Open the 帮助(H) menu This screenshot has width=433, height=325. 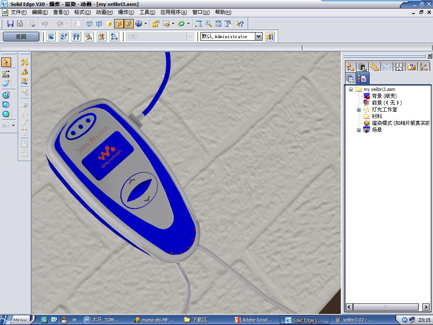(x=223, y=12)
